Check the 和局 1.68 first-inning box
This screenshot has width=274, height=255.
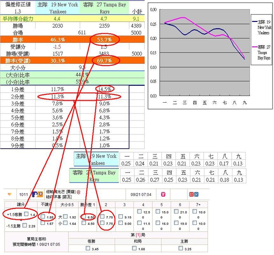point(134,248)
